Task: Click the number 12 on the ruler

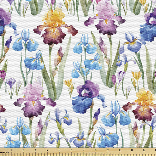Action: 144,150
